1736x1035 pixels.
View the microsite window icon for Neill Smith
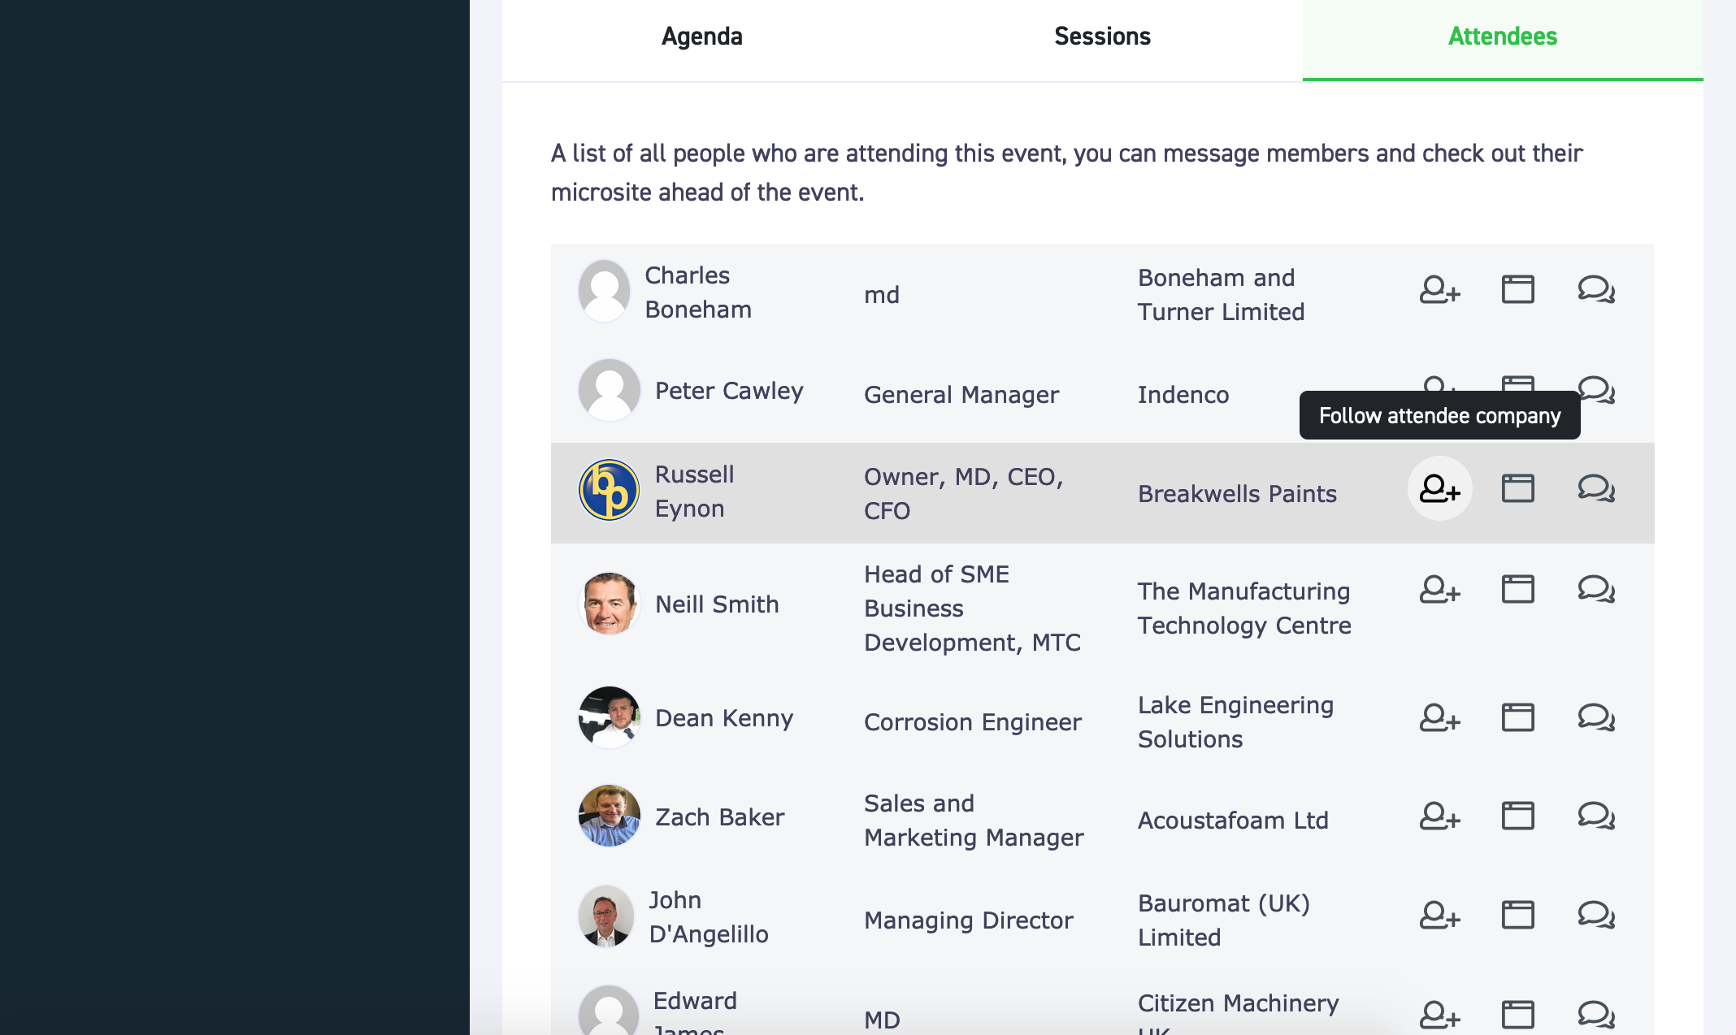pos(1517,589)
